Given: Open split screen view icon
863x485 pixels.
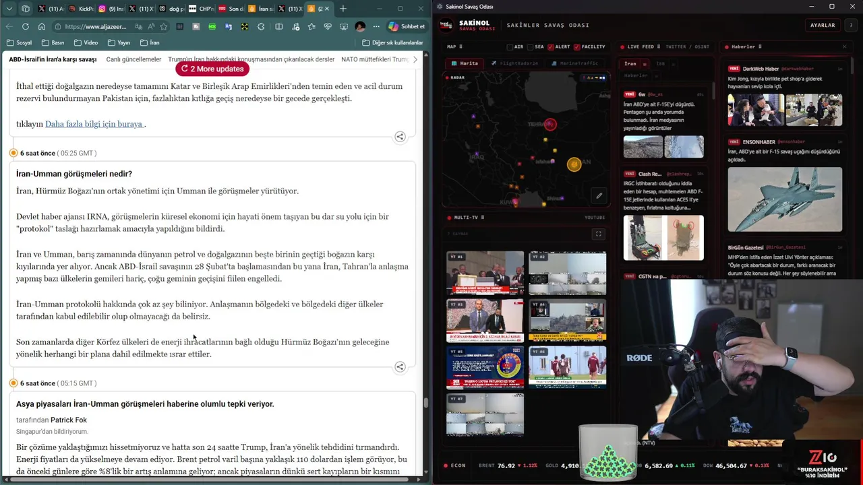Looking at the screenshot, I should (278, 26).
